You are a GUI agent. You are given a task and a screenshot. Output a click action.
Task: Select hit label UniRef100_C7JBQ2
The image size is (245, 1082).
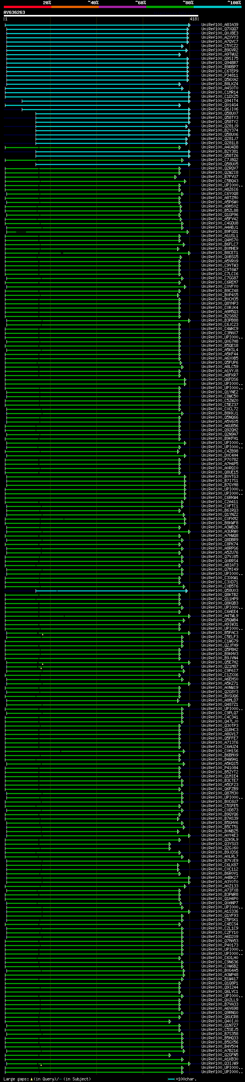[220, 160]
